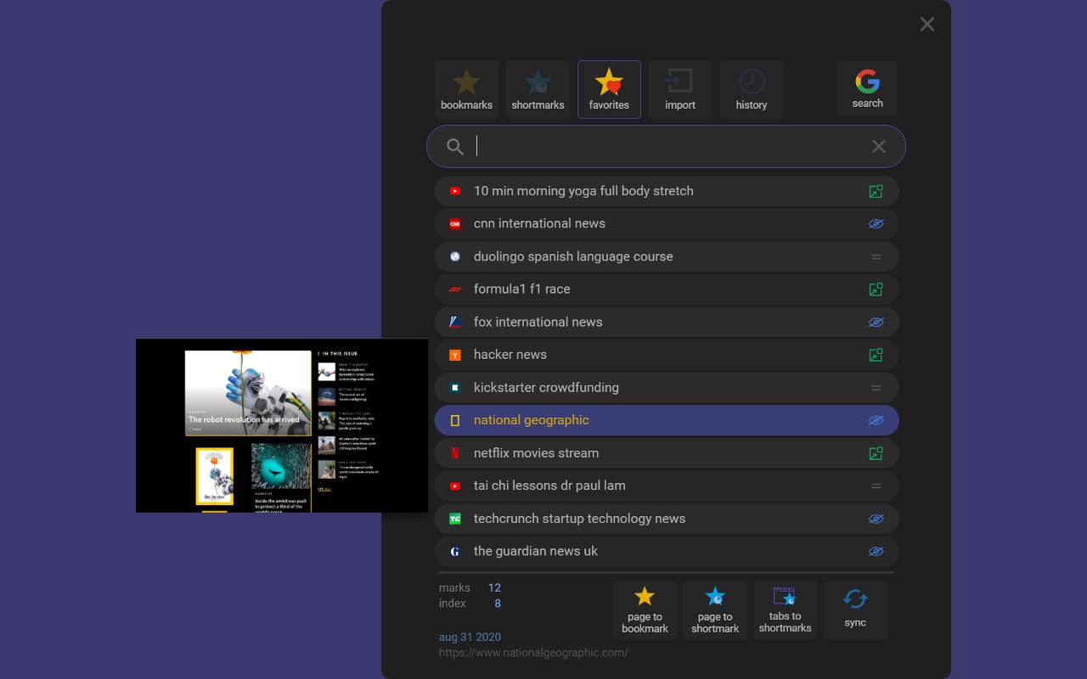1087x679 pixels.
Task: Open the guardian news uk bookmark
Action: pyautogui.click(x=667, y=552)
